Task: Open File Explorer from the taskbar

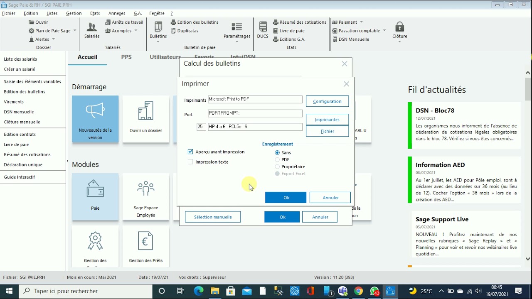Action: [x=215, y=291]
